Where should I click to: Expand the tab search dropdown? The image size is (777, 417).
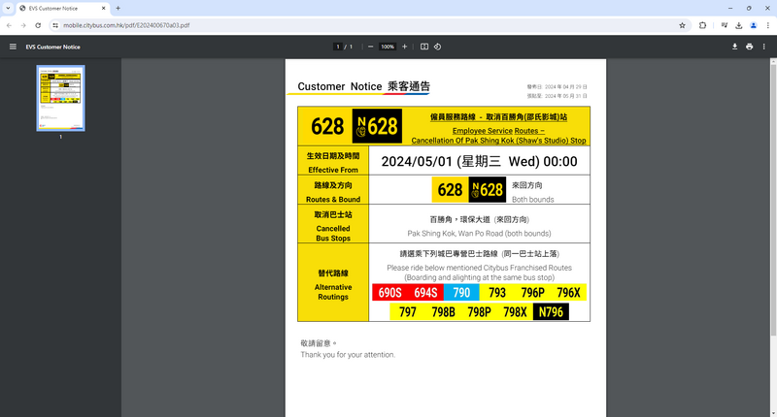(8, 8)
